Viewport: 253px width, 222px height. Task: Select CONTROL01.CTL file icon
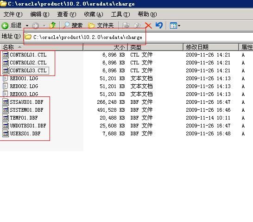6,55
